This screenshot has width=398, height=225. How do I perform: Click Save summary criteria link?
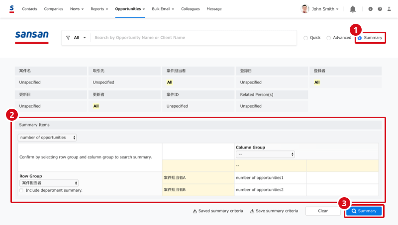click(x=274, y=211)
